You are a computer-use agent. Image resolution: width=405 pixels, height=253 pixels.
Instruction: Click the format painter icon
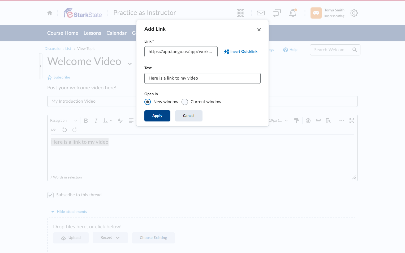click(297, 121)
